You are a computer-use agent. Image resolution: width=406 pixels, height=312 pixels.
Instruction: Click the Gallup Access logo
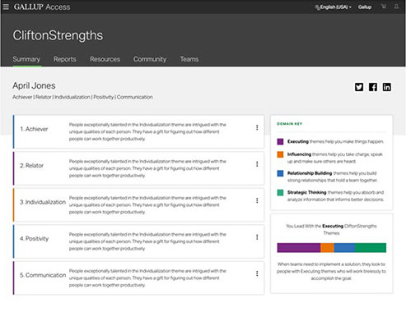click(42, 7)
